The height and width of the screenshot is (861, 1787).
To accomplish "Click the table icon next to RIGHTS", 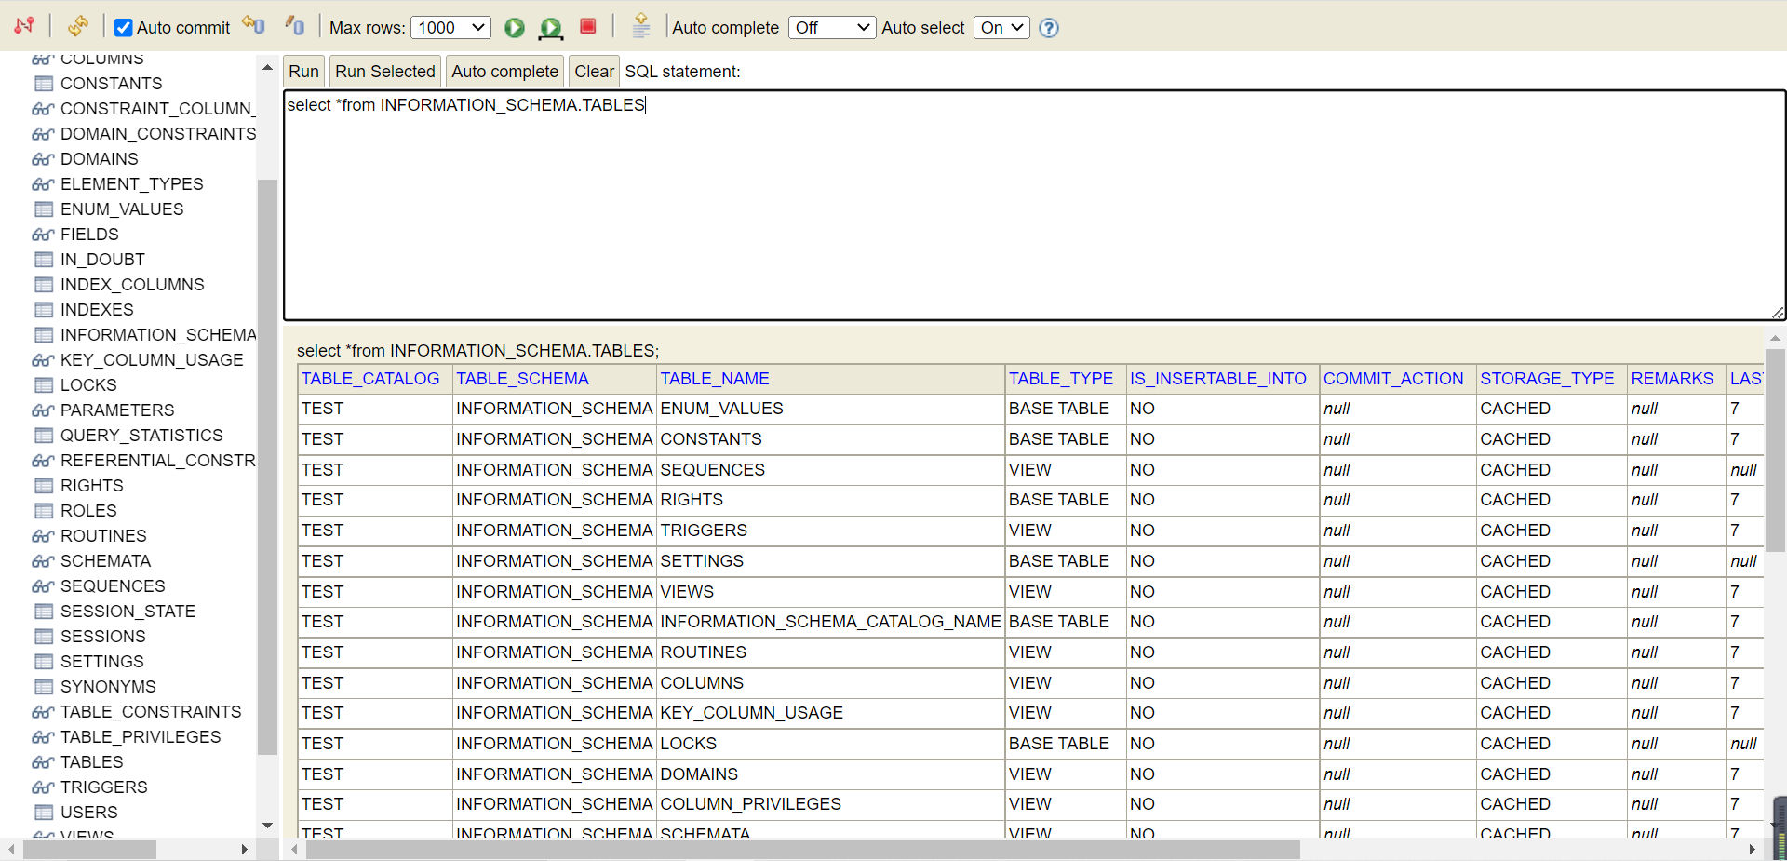I will tap(44, 486).
